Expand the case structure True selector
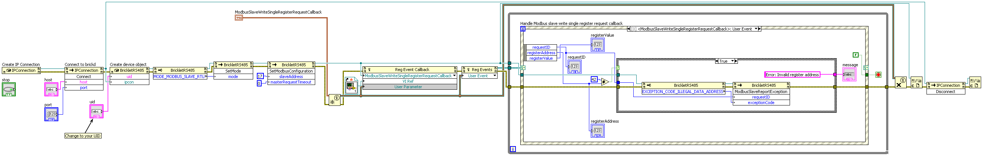Image resolution: width=983 pixels, height=156 pixels. [x=732, y=61]
